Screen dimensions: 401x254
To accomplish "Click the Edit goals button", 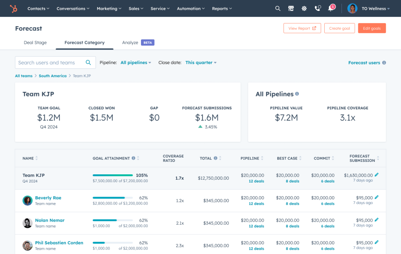I will (372, 28).
